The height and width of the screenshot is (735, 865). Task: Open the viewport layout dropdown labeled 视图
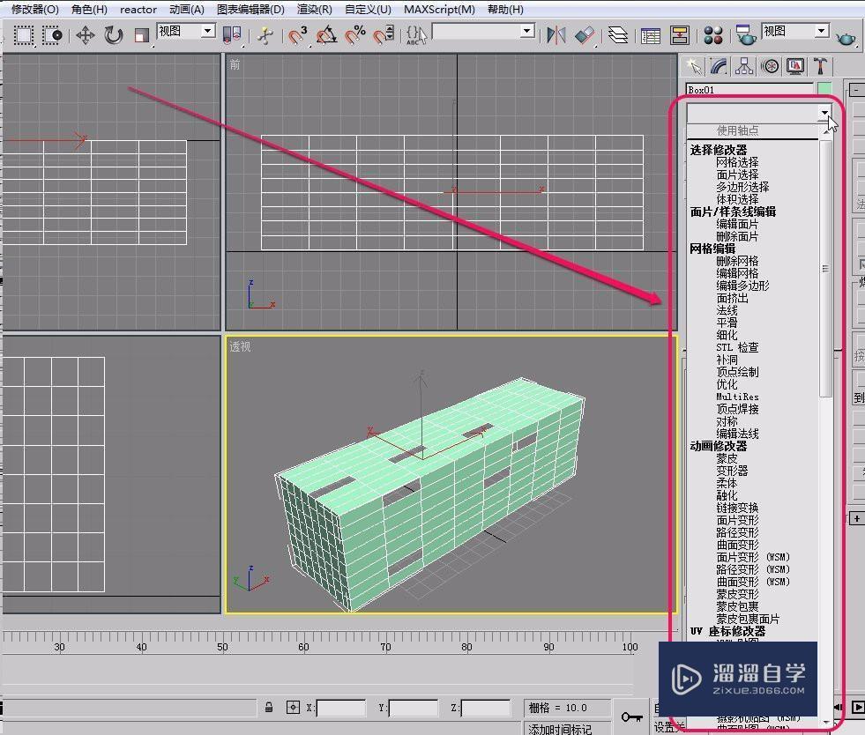click(x=793, y=30)
